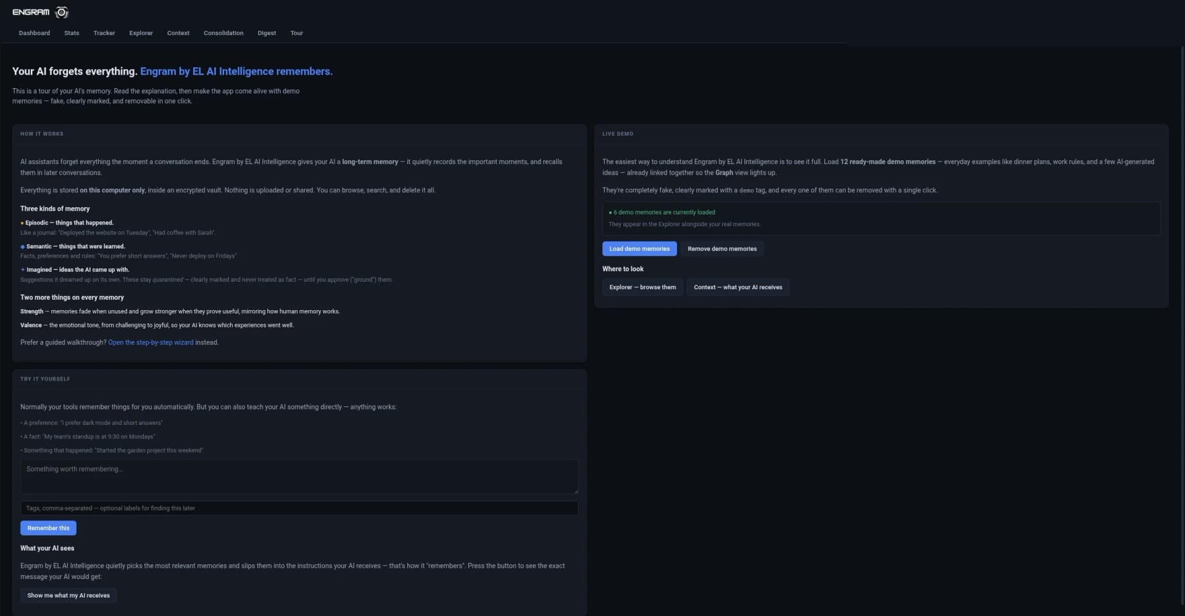
Task: Click 'Your AI forgets everything.' heading text
Action: [x=75, y=72]
